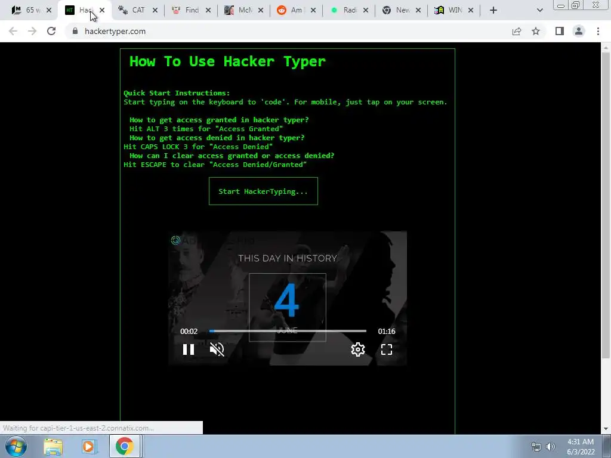
Task: Go back to the previous page
Action: pyautogui.click(x=13, y=31)
